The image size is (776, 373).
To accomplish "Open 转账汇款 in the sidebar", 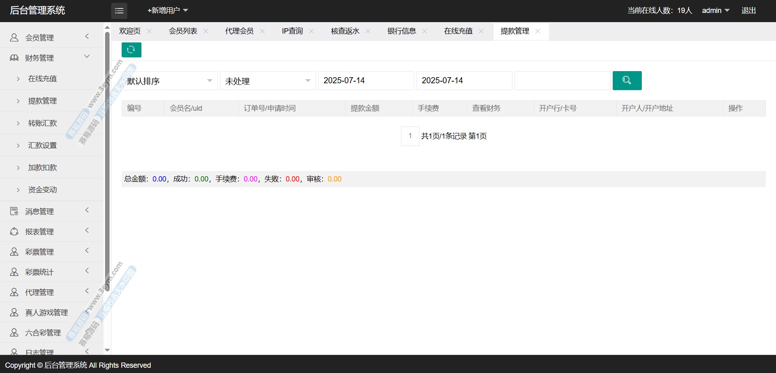I will click(x=42, y=123).
